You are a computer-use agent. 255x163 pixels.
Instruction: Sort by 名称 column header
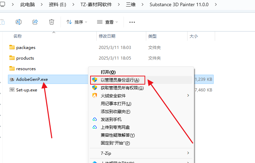click(18, 36)
